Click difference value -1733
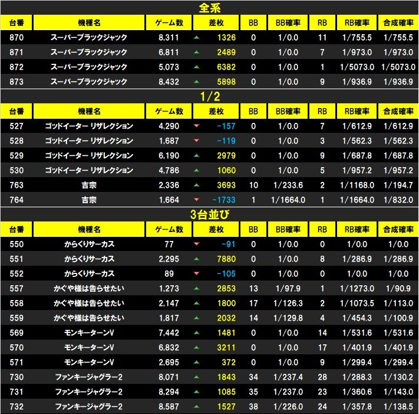 [224, 200]
